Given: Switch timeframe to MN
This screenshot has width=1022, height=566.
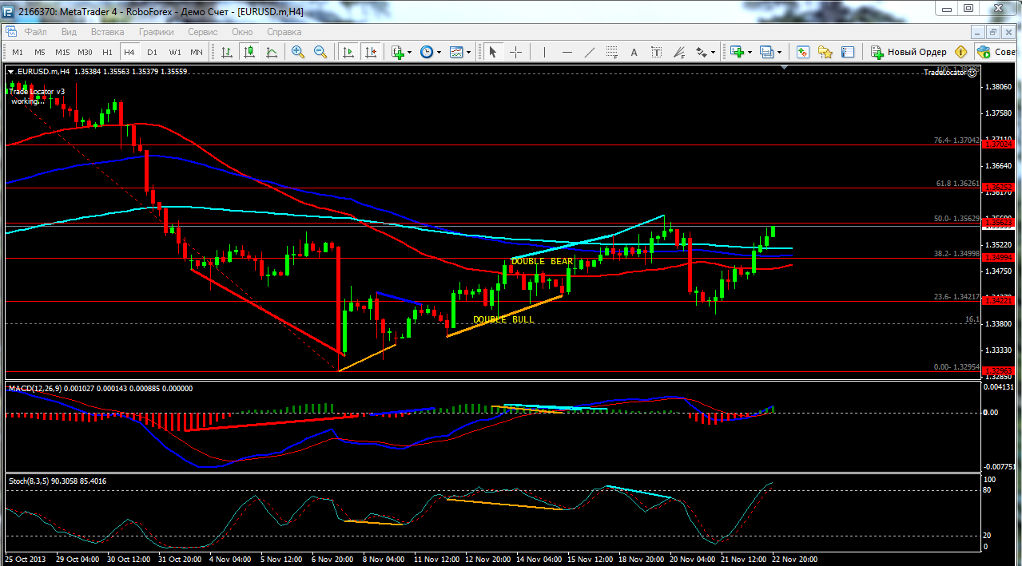Looking at the screenshot, I should click(x=197, y=52).
